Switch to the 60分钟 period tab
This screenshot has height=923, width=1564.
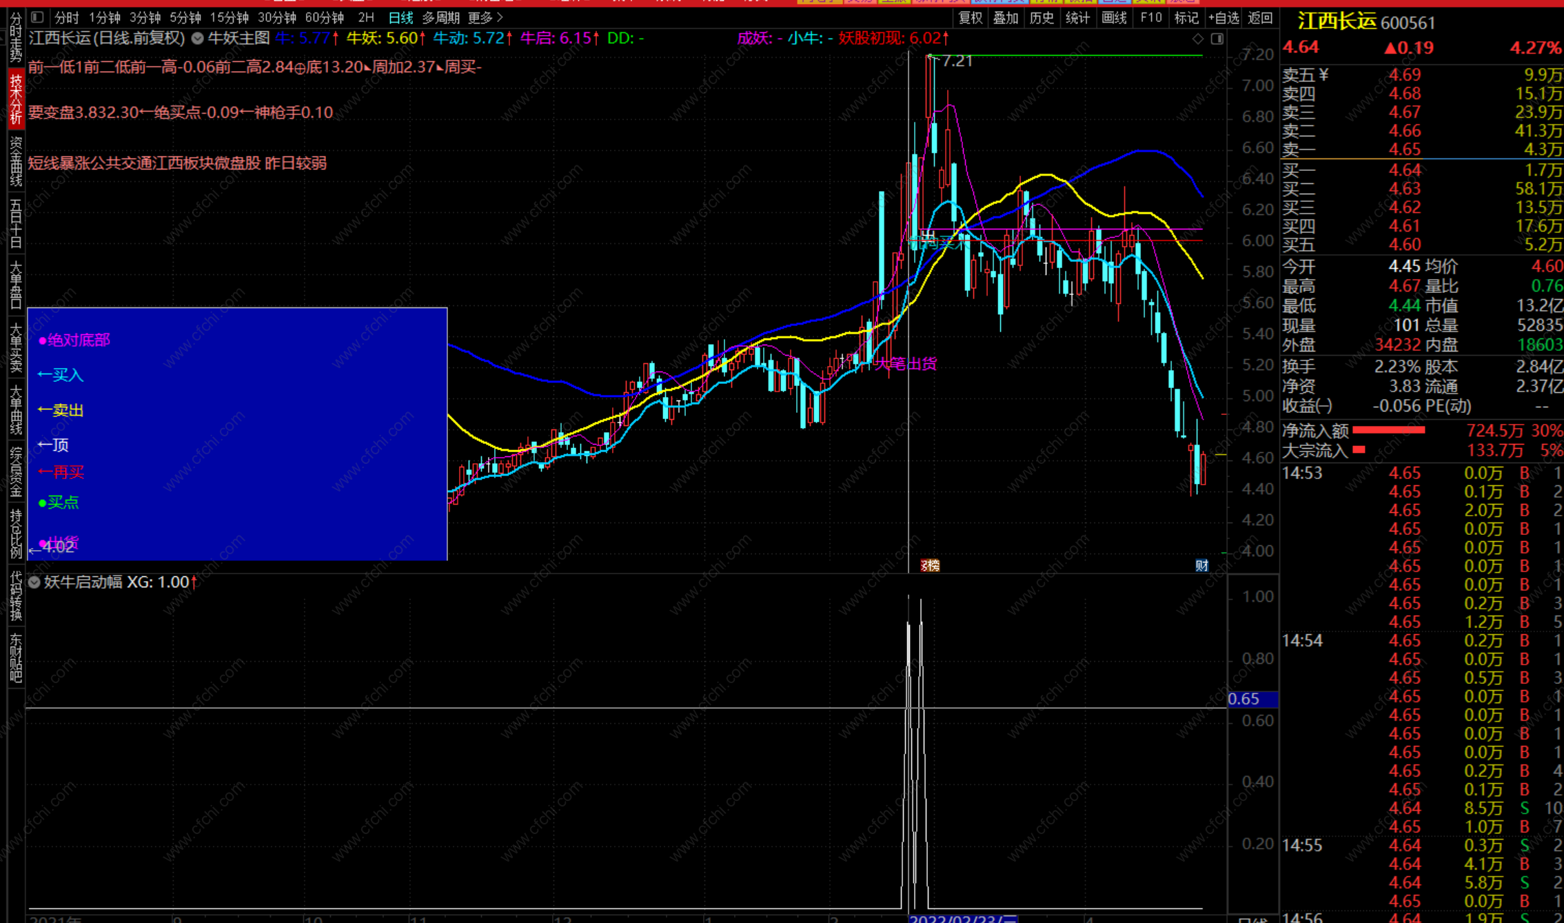click(x=325, y=17)
